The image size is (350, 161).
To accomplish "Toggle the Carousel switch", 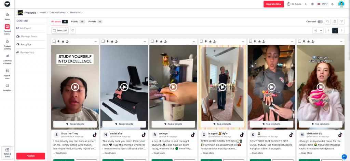I will click(x=320, y=21).
